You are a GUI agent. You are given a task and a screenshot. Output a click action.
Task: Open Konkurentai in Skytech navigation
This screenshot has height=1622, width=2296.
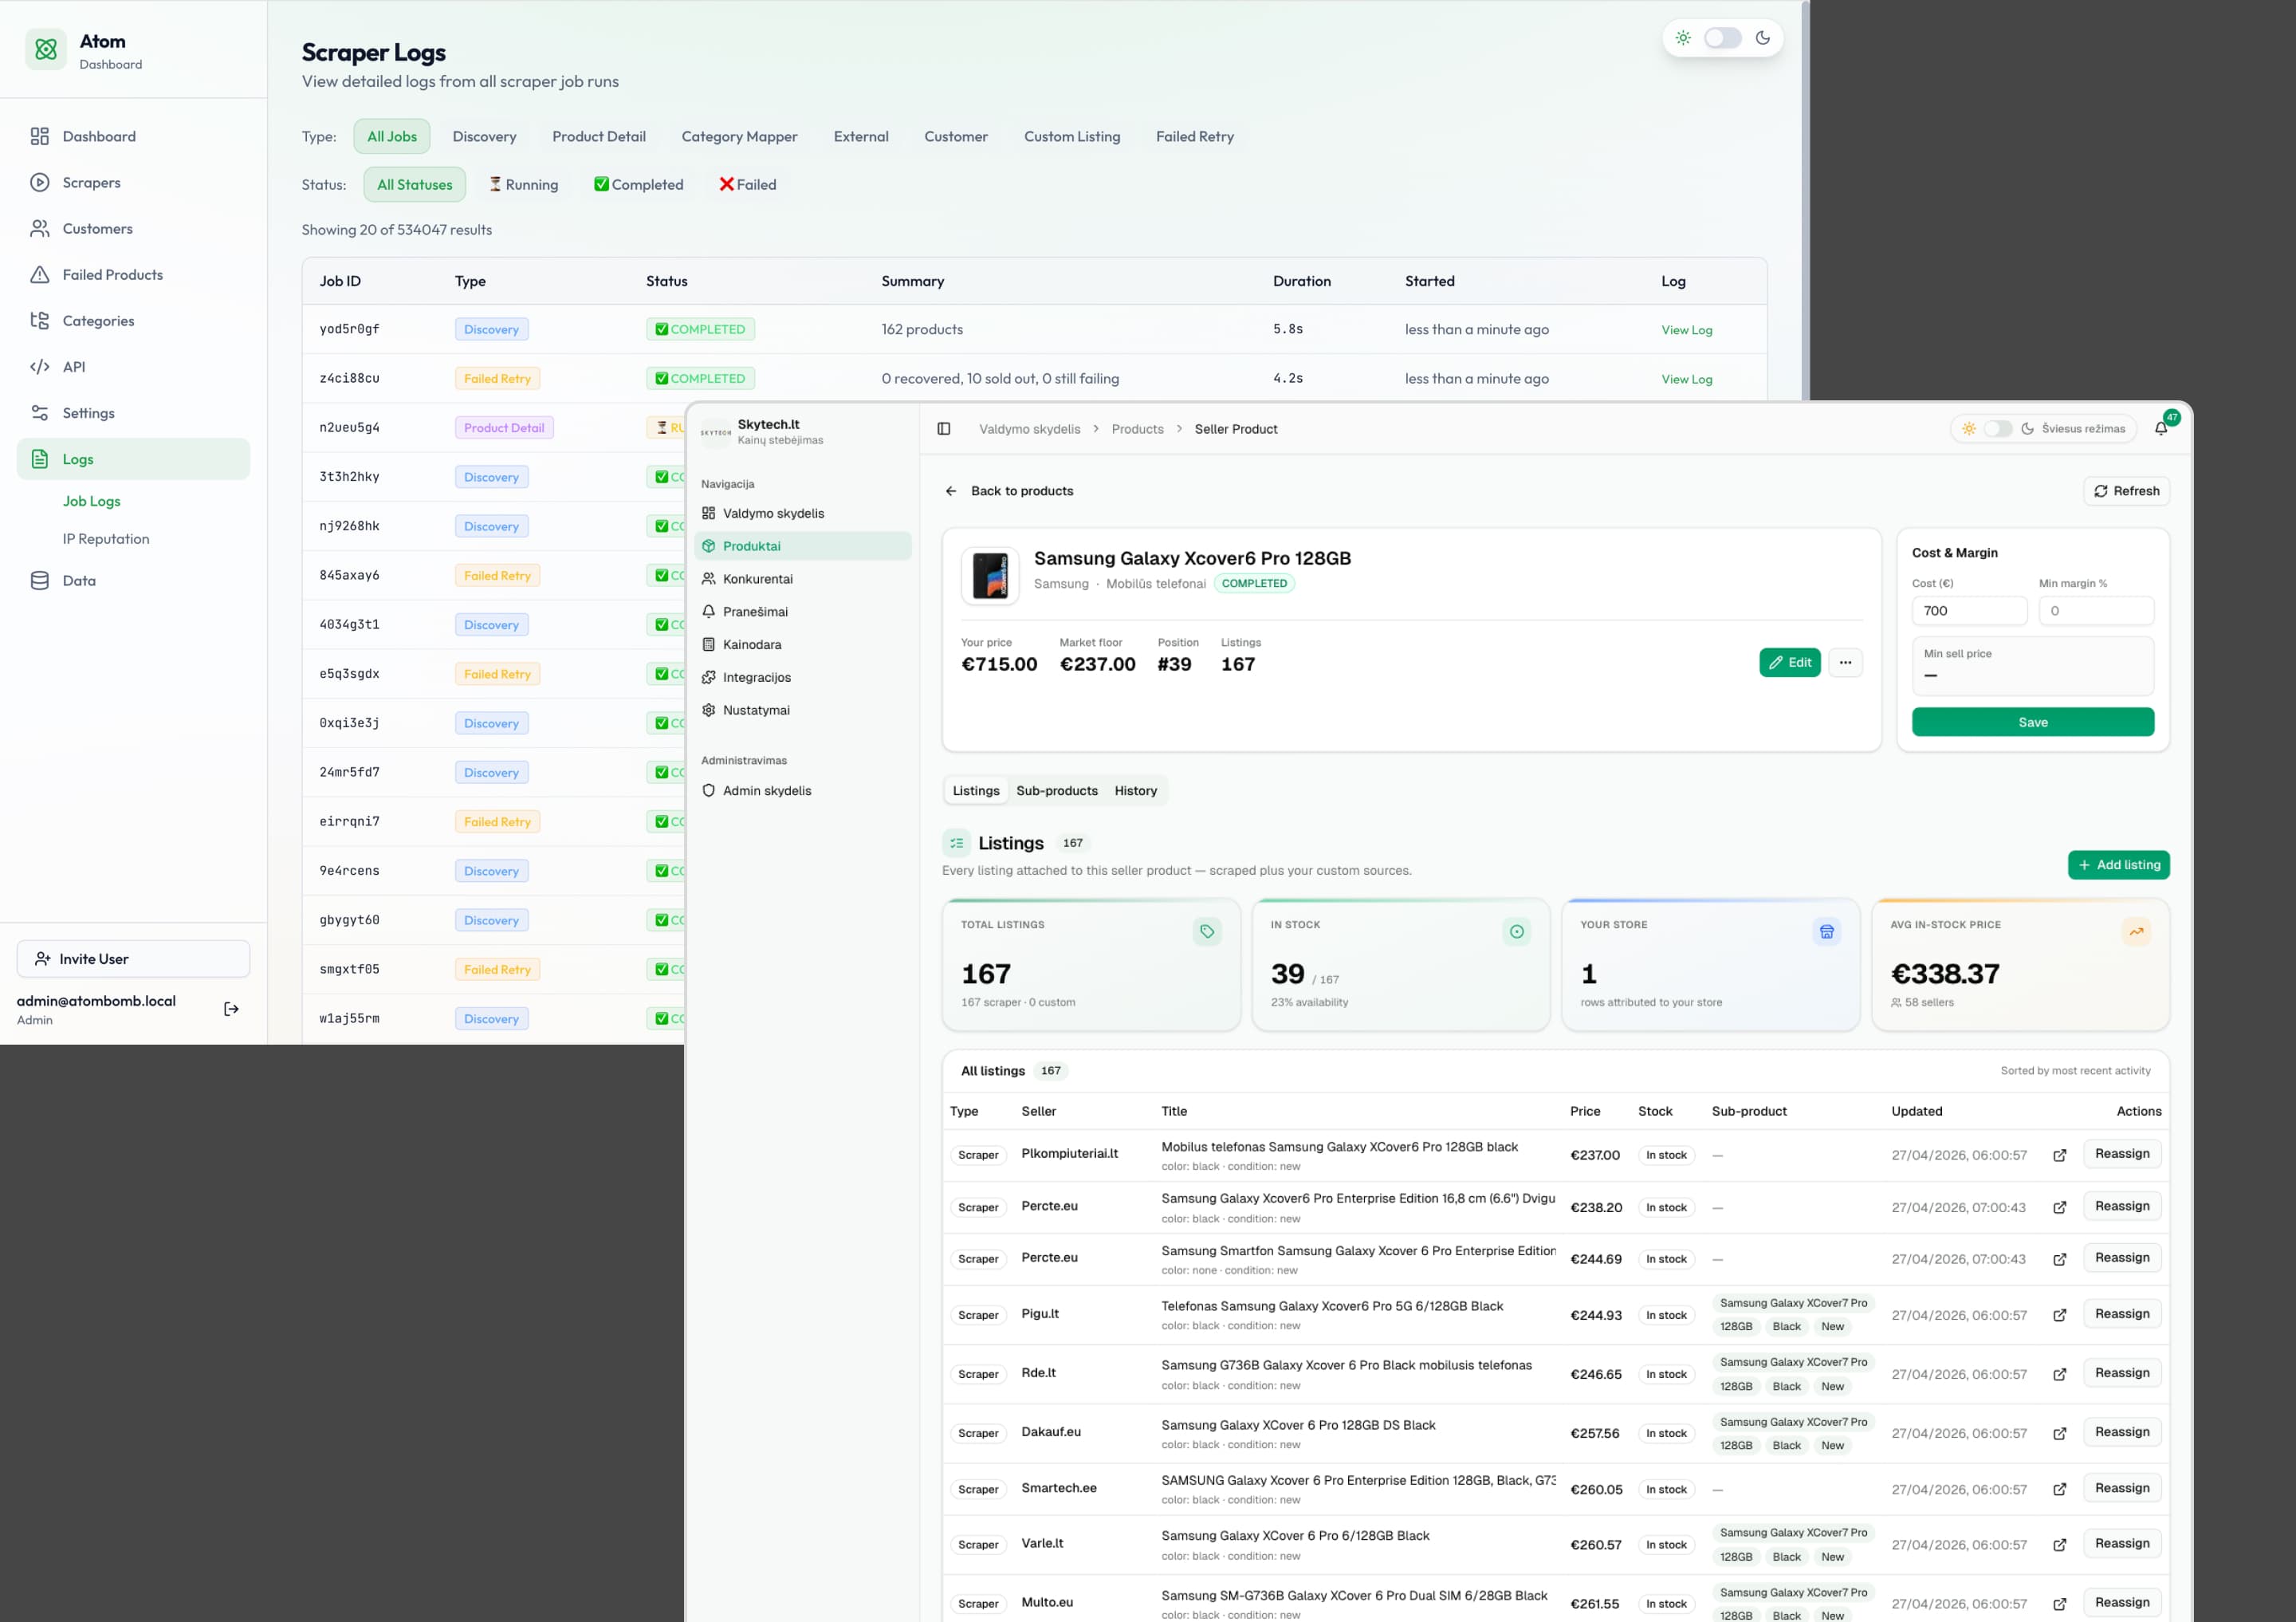point(802,579)
